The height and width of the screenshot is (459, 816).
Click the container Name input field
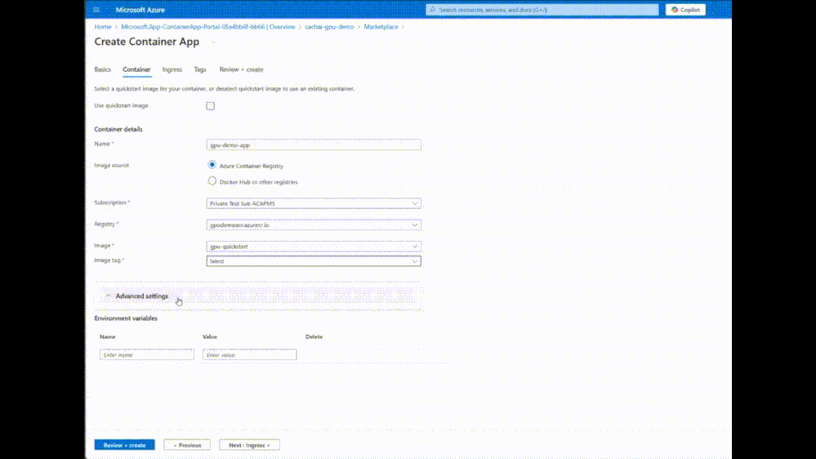pos(314,145)
